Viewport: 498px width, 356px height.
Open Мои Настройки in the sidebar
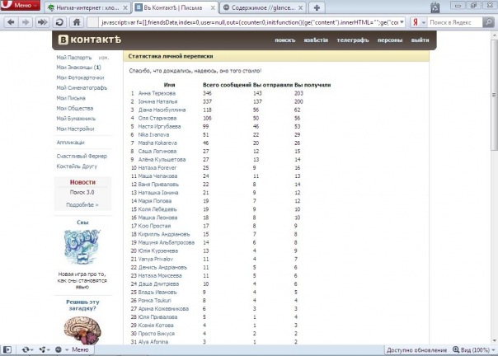pyautogui.click(x=75, y=129)
